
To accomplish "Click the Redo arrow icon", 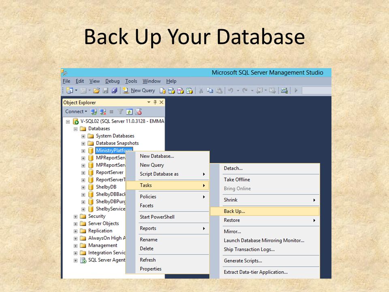I will coord(245,90).
